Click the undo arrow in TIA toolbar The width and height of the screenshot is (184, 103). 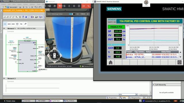point(35,7)
